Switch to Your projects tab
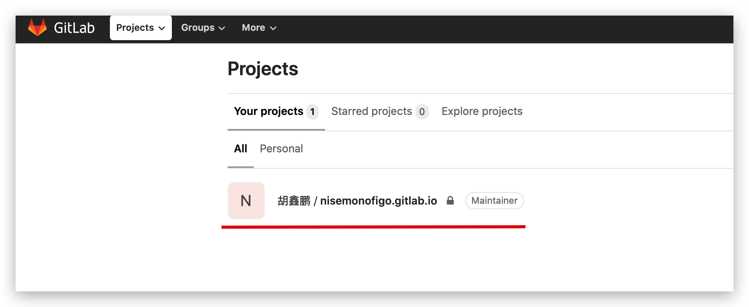 pos(276,111)
